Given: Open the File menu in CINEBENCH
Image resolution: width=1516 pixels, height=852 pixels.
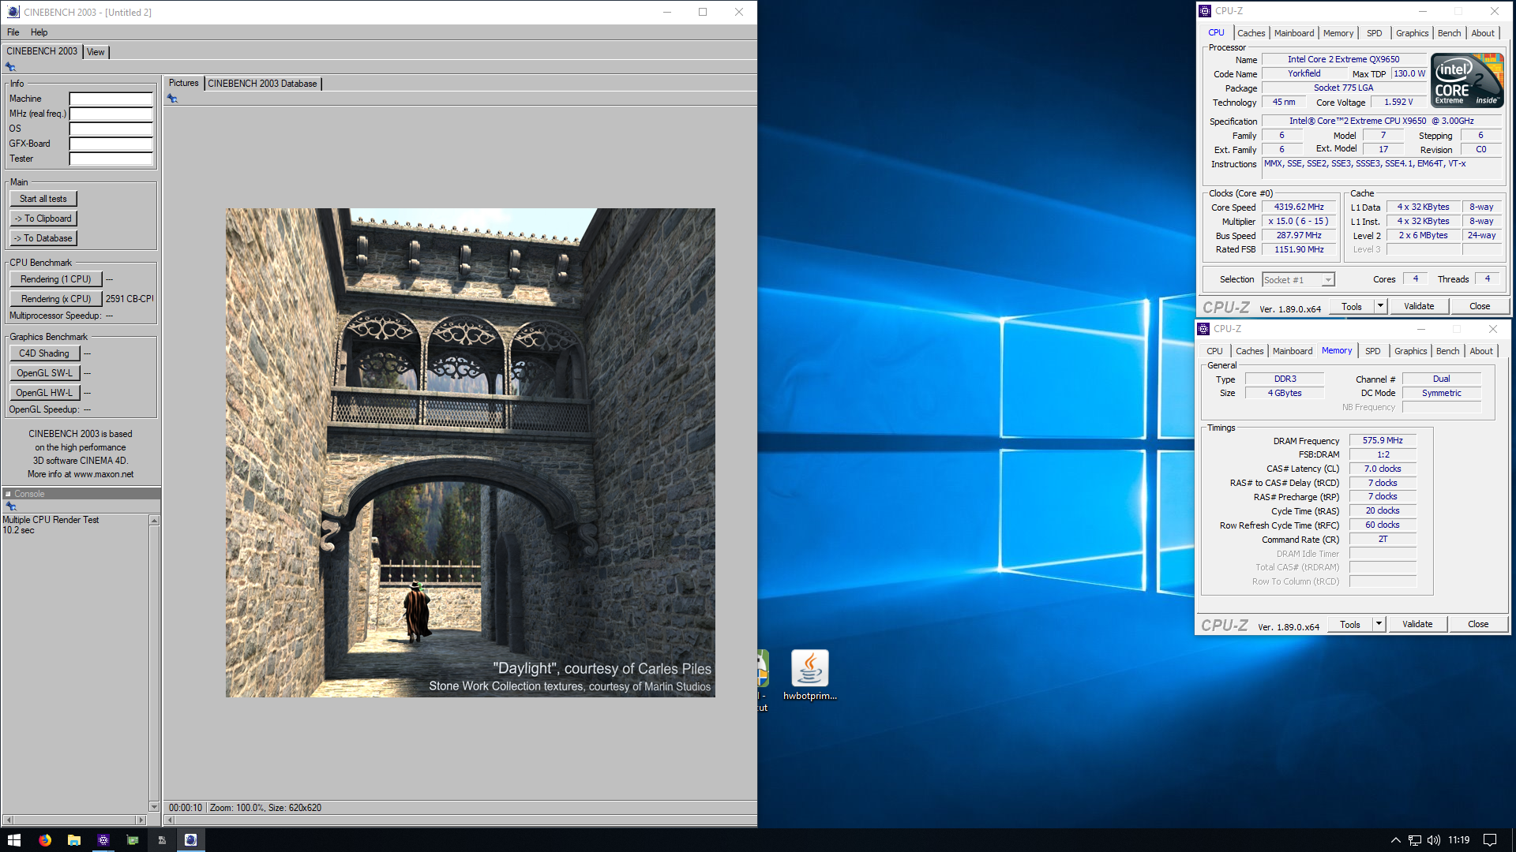Looking at the screenshot, I should coord(13,32).
